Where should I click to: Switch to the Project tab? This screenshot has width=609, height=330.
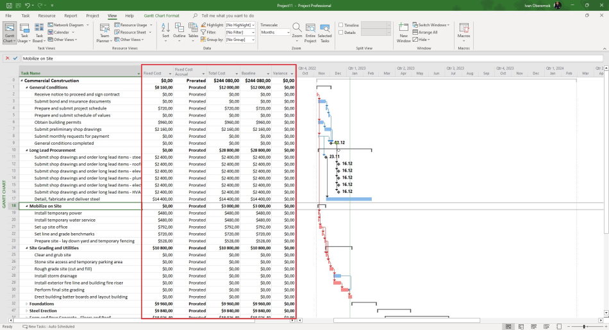coord(92,16)
